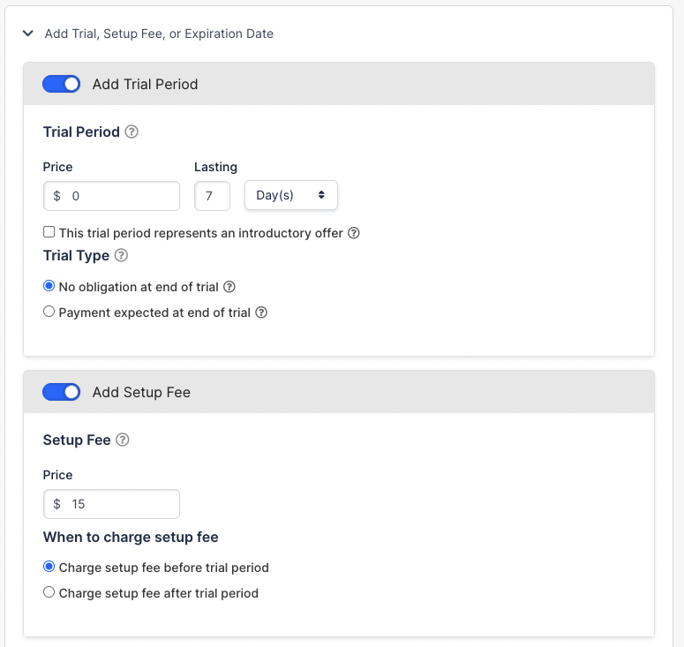Focus the Setup Fee price field
The width and height of the screenshot is (684, 647).
pyautogui.click(x=112, y=504)
